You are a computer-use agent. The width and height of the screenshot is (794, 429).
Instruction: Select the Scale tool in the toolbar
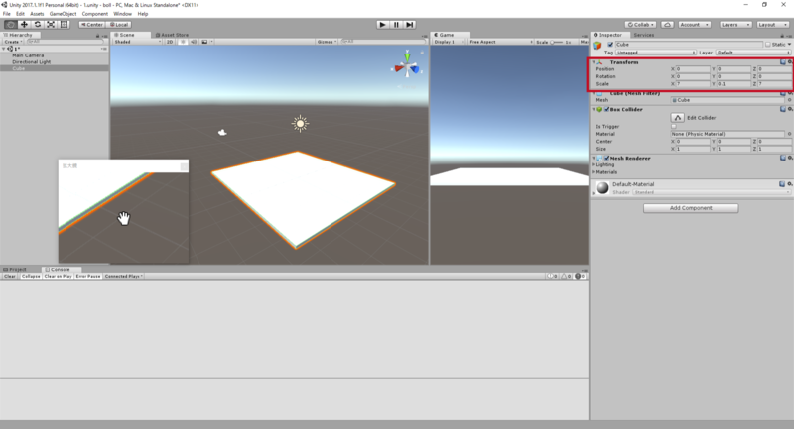51,24
